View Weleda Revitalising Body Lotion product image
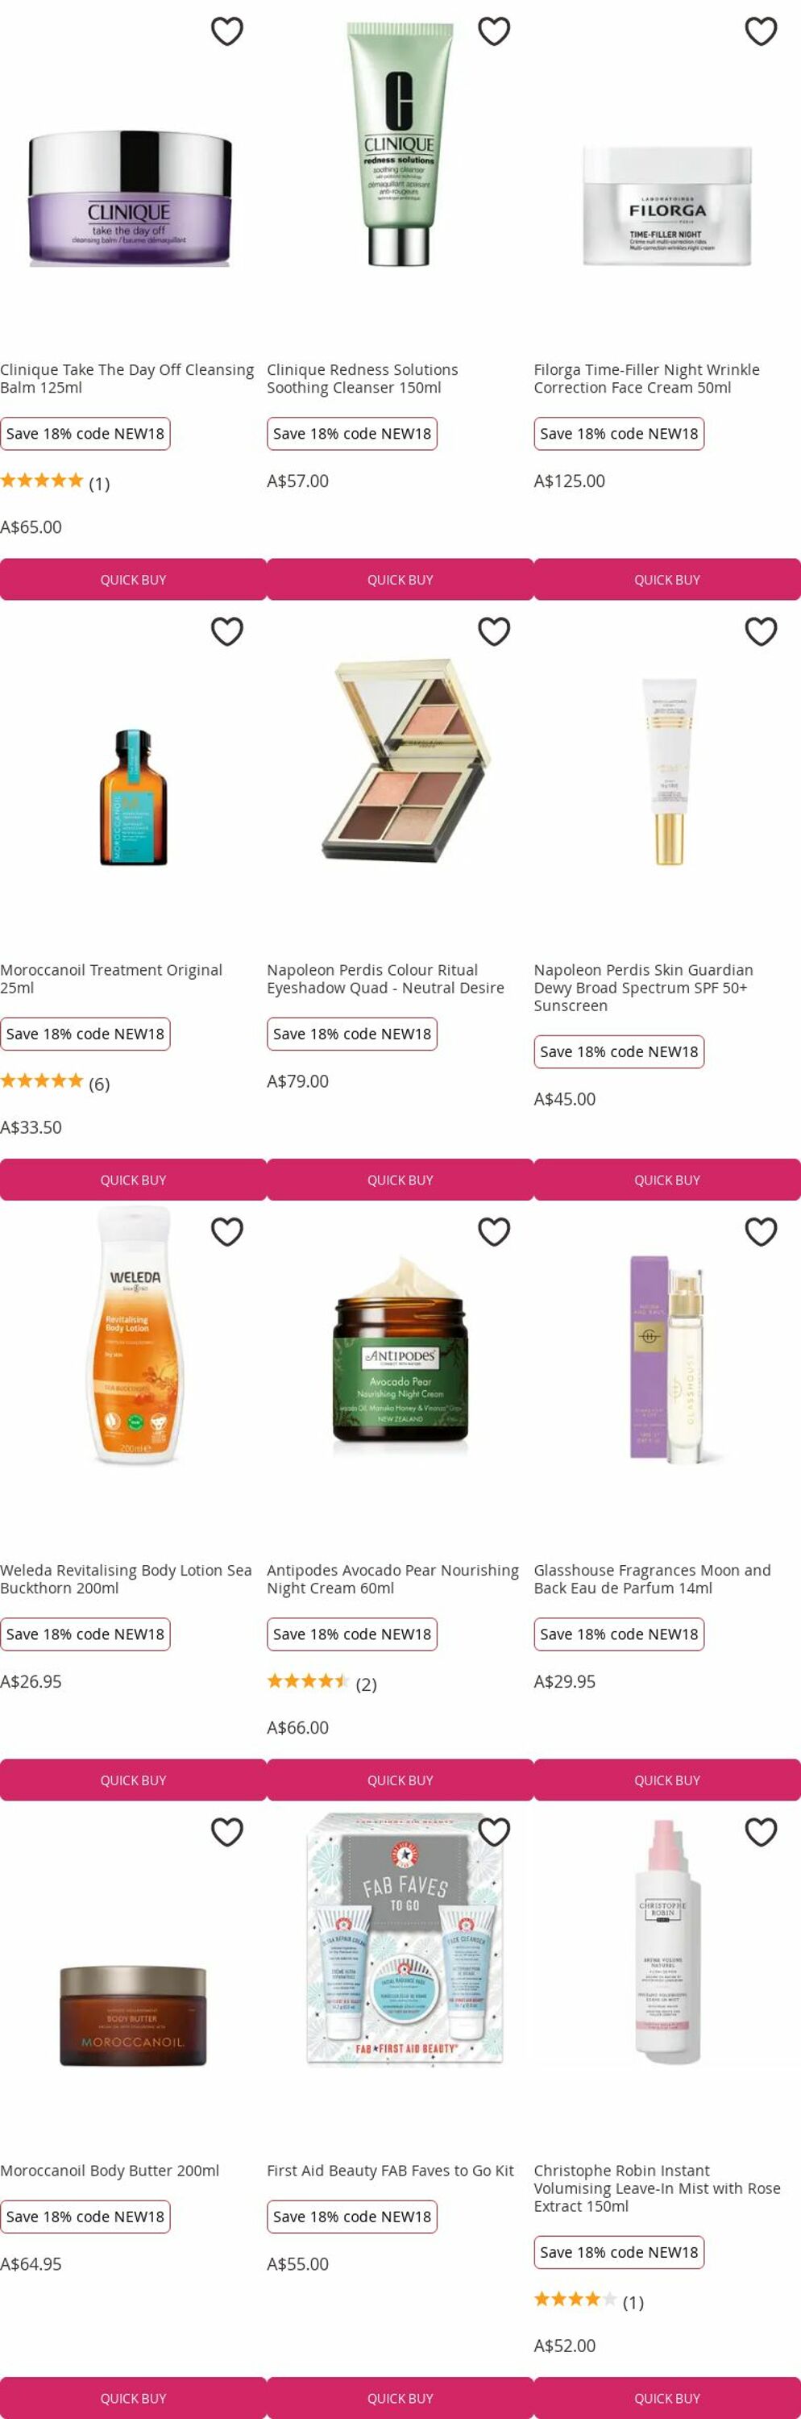The width and height of the screenshot is (801, 2419). coord(133,1334)
